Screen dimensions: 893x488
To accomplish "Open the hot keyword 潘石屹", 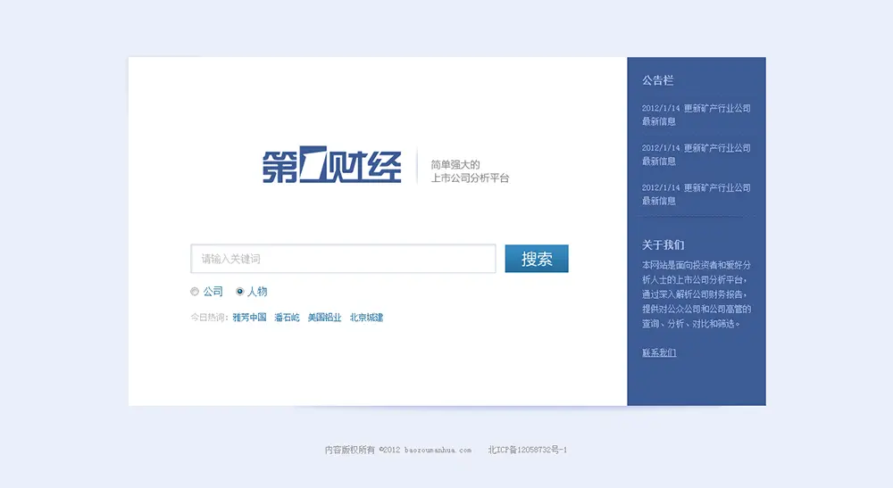I will (287, 318).
